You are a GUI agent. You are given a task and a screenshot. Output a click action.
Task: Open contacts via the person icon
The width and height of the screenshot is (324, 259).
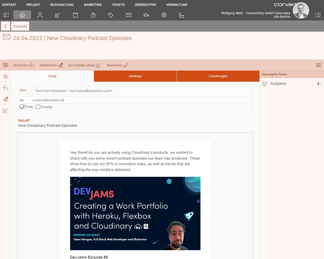pyautogui.click(x=40, y=15)
